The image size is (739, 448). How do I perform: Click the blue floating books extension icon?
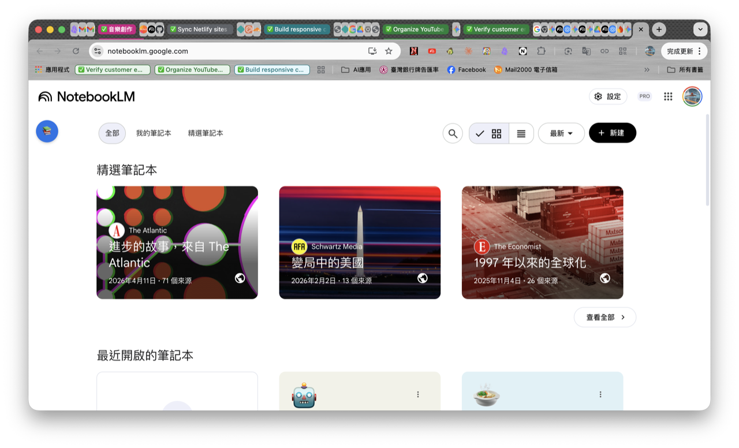[47, 131]
